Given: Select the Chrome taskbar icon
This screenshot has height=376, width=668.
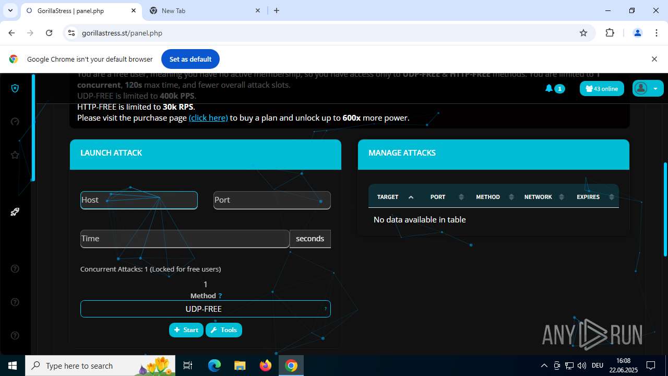Looking at the screenshot, I should pos(291,366).
